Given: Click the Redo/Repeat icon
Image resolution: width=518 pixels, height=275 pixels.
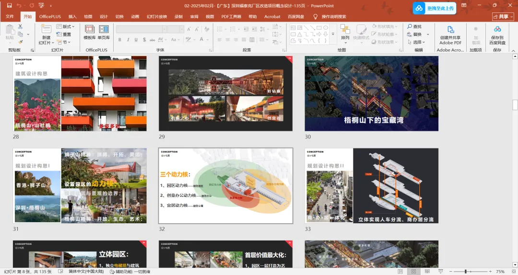Looking at the screenshot, I should pyautogui.click(x=32, y=6).
